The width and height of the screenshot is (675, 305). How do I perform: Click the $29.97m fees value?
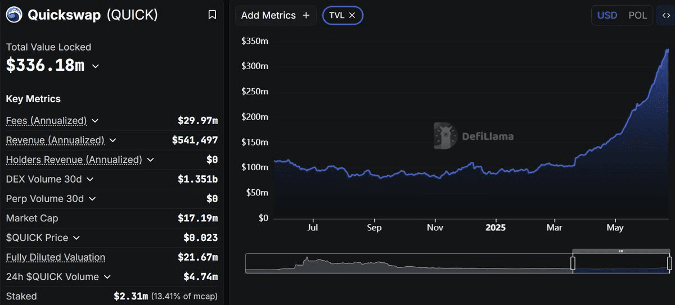click(198, 121)
